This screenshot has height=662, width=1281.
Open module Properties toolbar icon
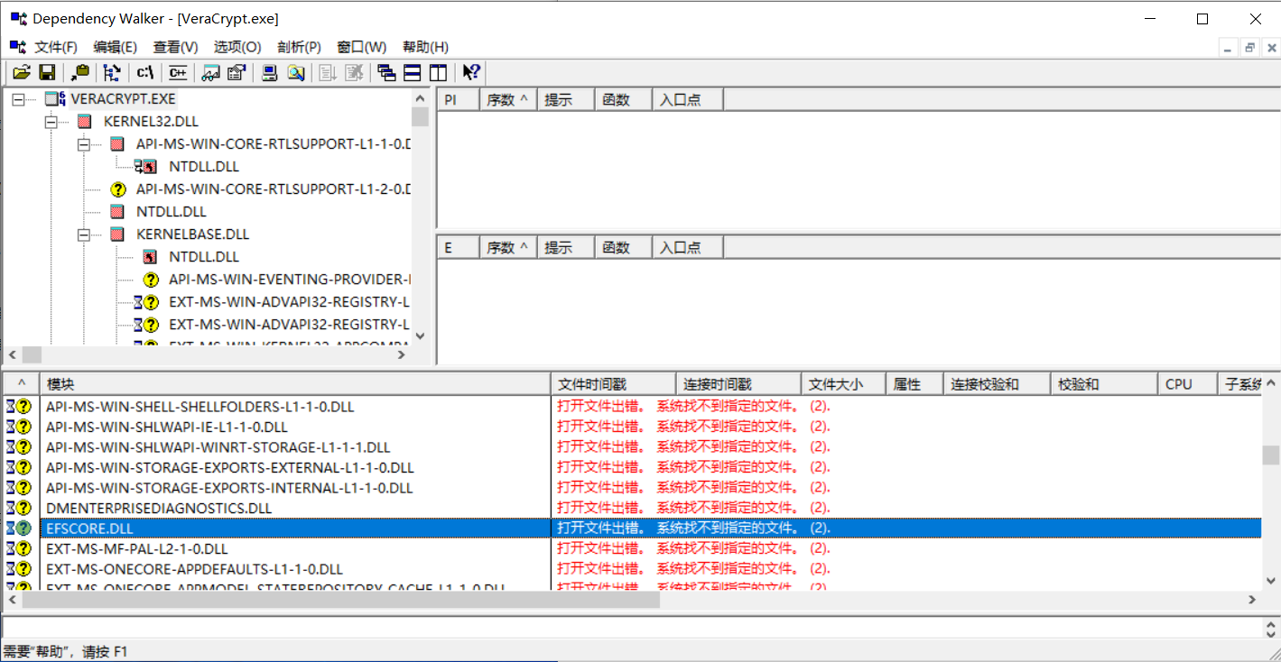click(x=237, y=73)
